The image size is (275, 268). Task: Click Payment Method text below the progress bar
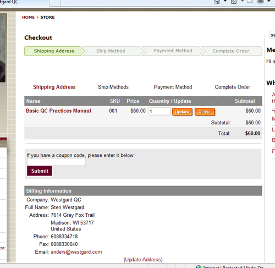click(x=173, y=87)
